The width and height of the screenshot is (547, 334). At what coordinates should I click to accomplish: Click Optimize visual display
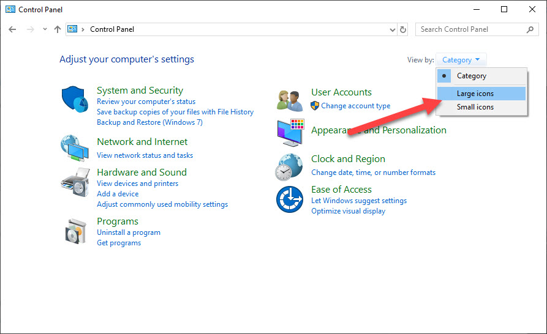click(348, 212)
